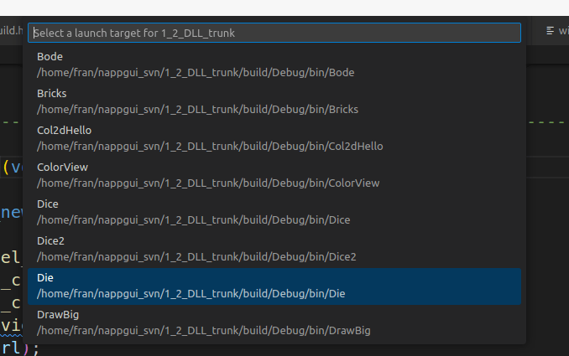Click the file icon on the 'wi' tab
The width and height of the screenshot is (569, 356).
551,31
